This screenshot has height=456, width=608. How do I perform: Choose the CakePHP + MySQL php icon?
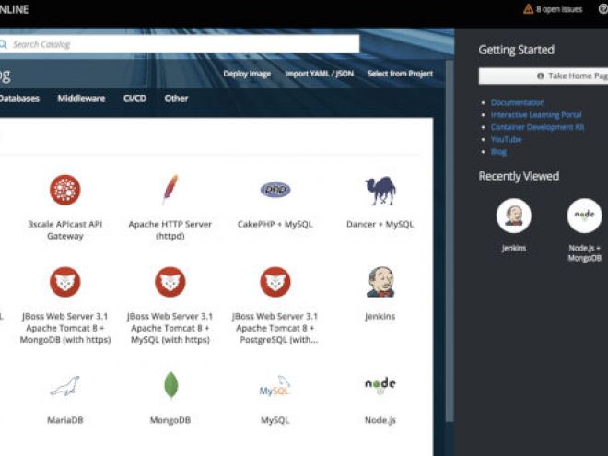[x=275, y=190]
